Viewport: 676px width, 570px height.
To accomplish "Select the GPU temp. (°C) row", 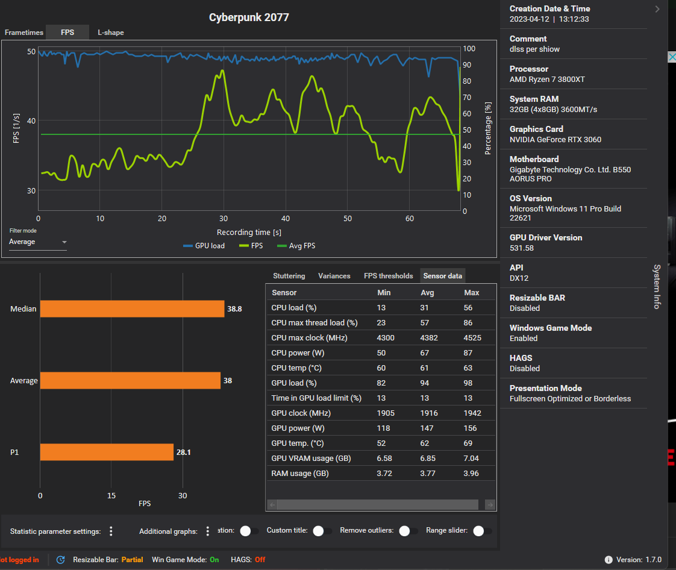I will pos(381,443).
